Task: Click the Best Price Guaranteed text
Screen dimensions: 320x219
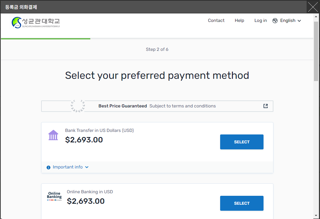Action: (123, 106)
